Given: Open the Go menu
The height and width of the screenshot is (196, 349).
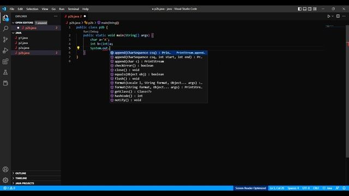Looking at the screenshot, I should [53, 9].
